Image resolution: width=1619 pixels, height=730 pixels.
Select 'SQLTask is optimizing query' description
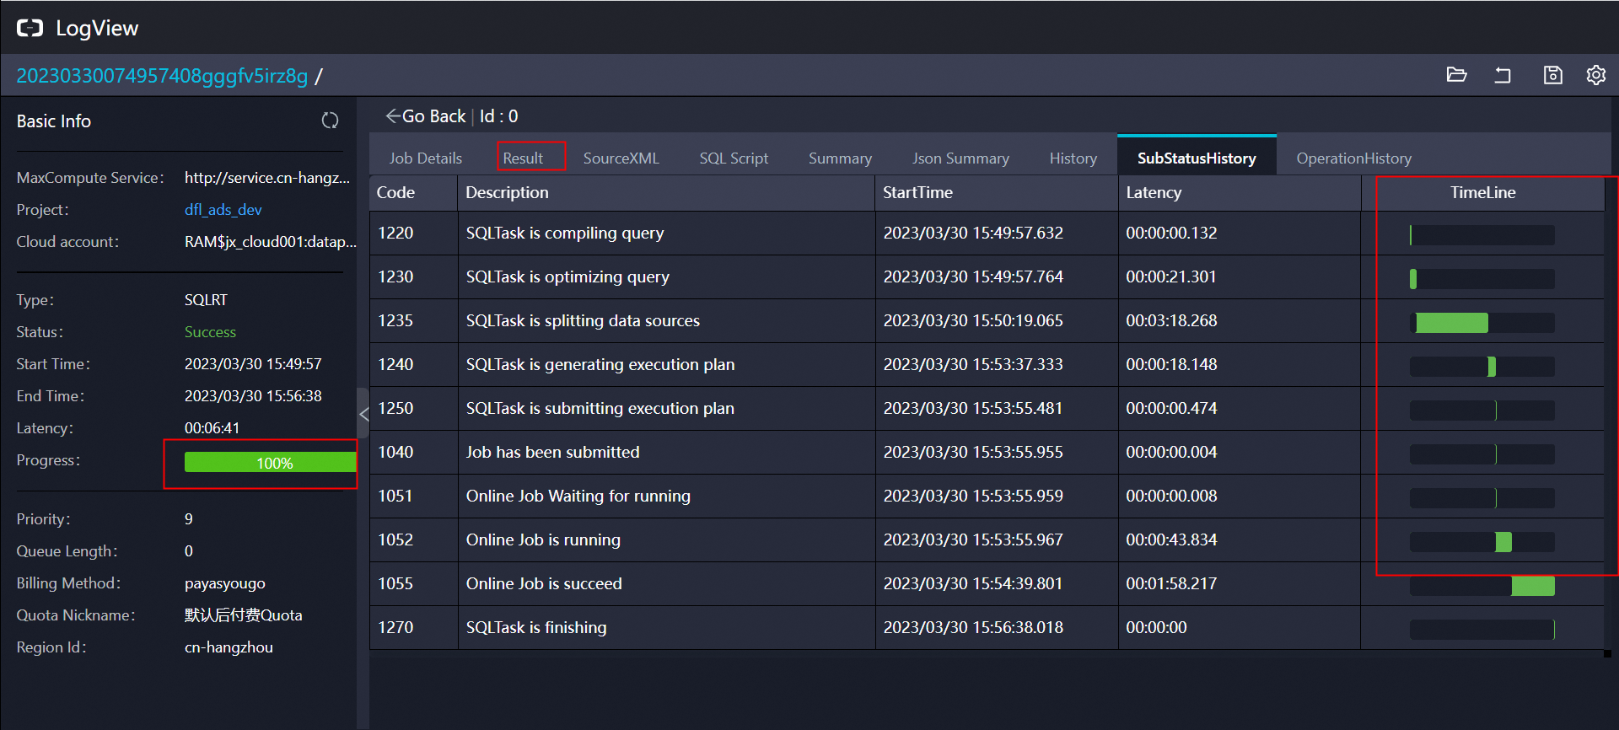(567, 277)
